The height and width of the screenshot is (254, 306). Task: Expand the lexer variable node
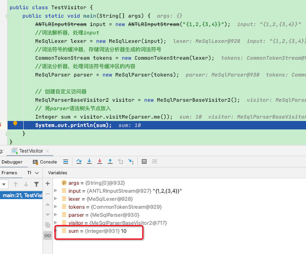[56, 199]
